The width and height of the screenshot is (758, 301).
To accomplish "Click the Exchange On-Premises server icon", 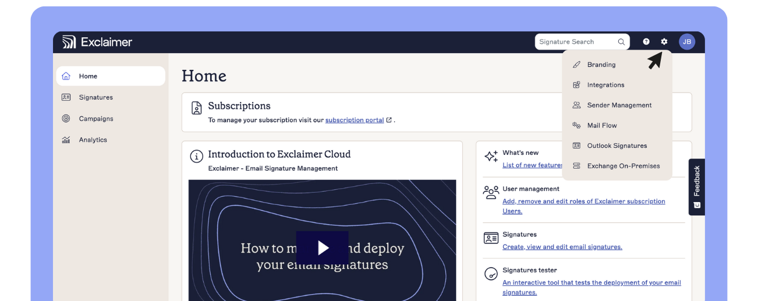I will pyautogui.click(x=576, y=166).
